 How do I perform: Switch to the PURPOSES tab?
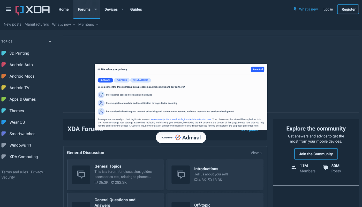click(122, 80)
